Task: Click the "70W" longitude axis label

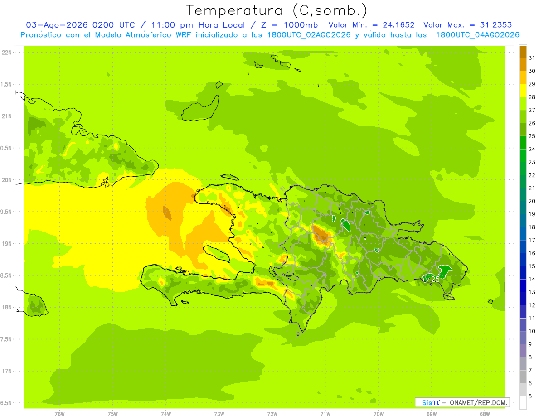Action: 379,414
